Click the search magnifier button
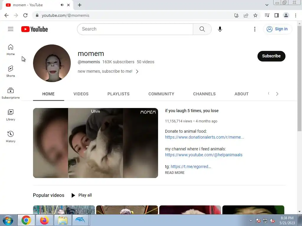The image size is (302, 226). pyautogui.click(x=202, y=29)
